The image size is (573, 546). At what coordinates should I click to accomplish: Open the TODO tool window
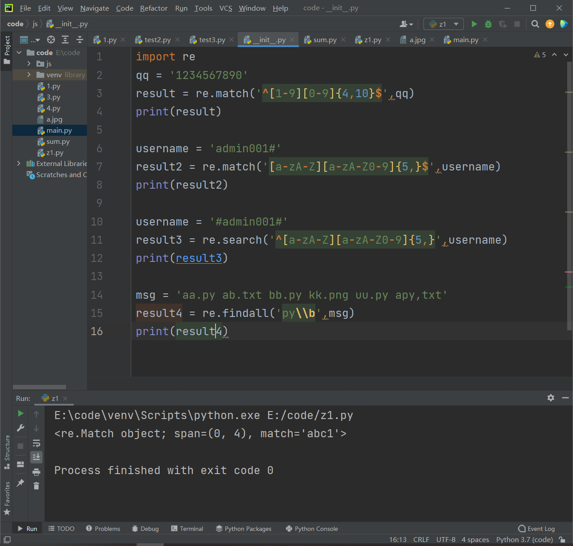pyautogui.click(x=61, y=528)
